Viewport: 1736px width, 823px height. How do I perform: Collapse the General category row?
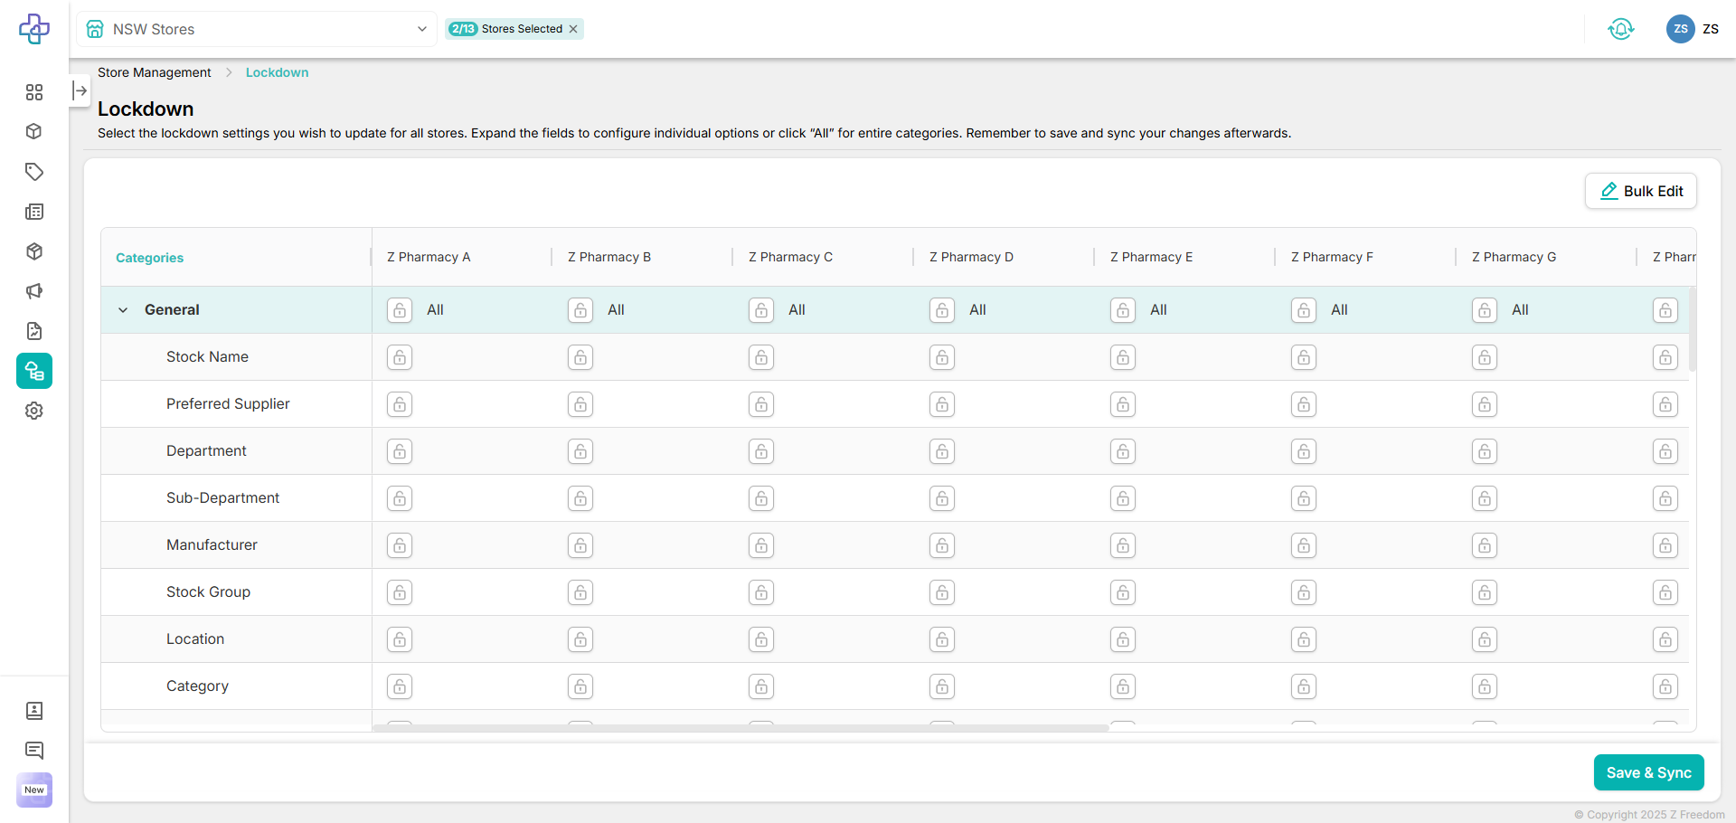123,310
